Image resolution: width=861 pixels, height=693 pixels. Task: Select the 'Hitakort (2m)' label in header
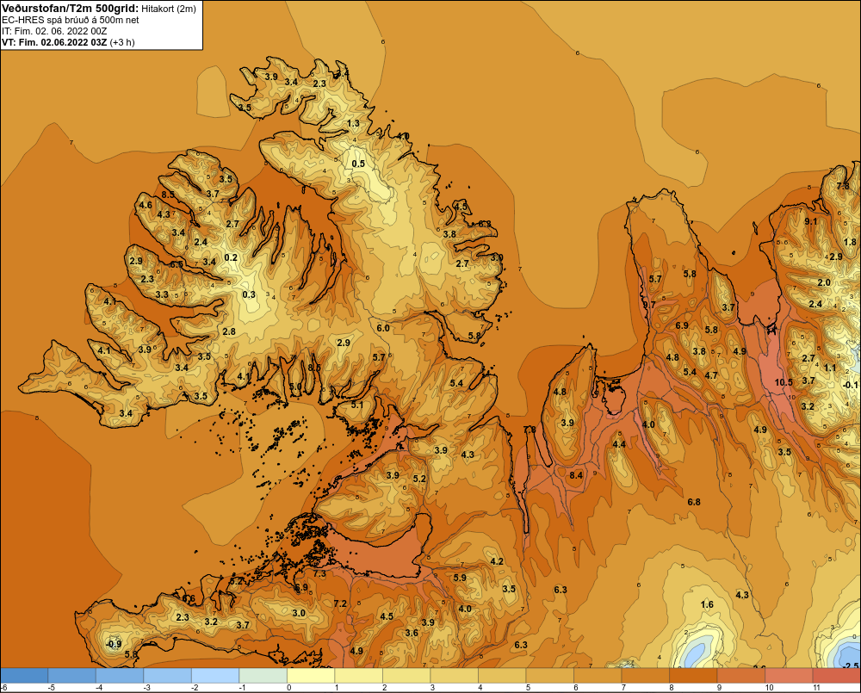point(169,9)
